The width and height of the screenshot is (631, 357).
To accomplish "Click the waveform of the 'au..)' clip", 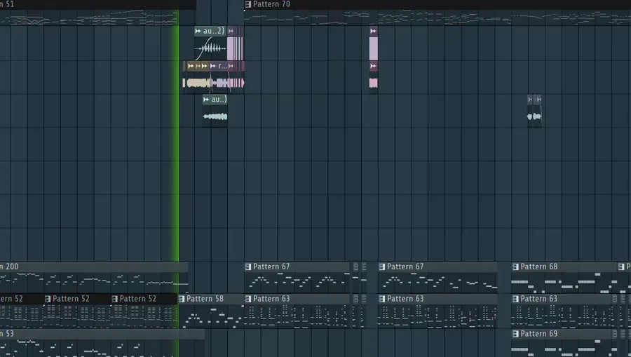I will 215,116.
